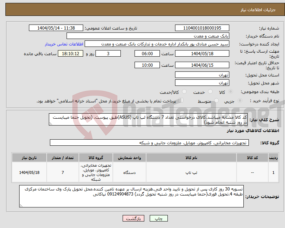Select the متوسط purchase type radio
285x228 pixels.
(217, 100)
